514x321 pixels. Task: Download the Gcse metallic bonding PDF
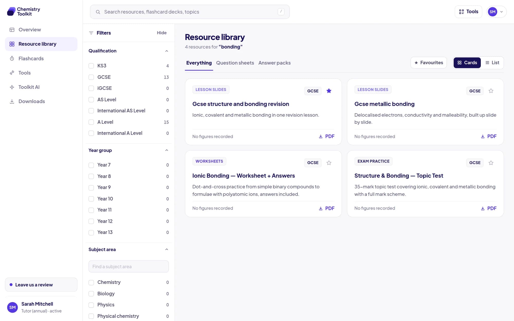pyautogui.click(x=489, y=136)
